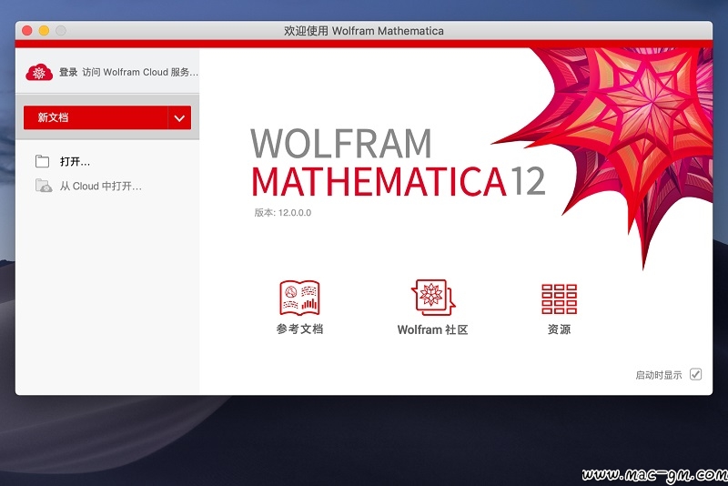Toggle the 启动时显示 checkbox

695,374
